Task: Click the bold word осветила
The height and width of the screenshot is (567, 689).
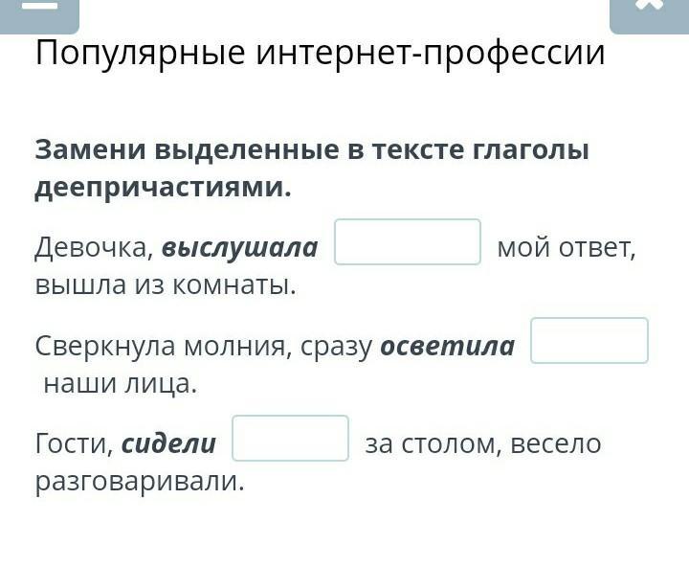Action: click(447, 346)
